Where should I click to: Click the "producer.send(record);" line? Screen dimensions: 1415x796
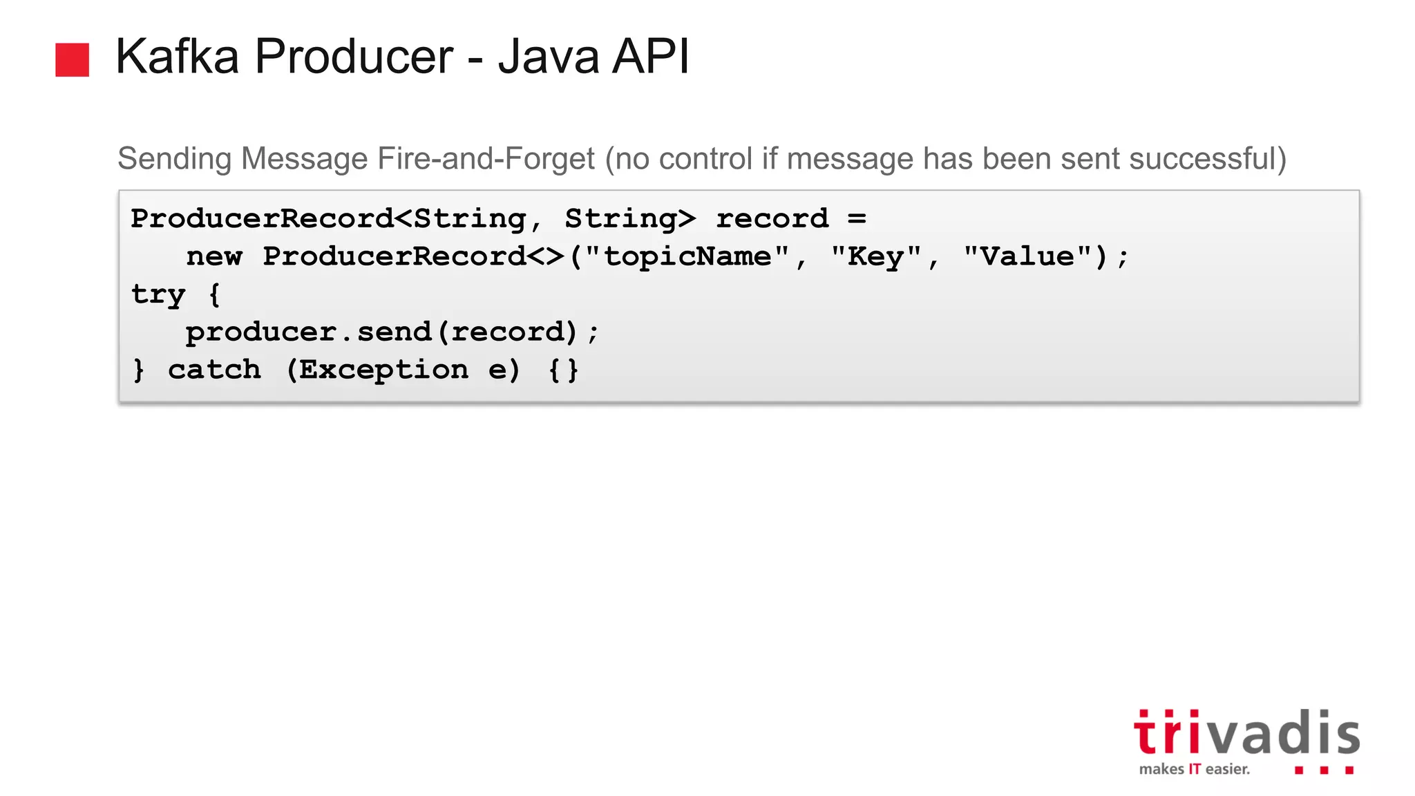click(x=391, y=332)
